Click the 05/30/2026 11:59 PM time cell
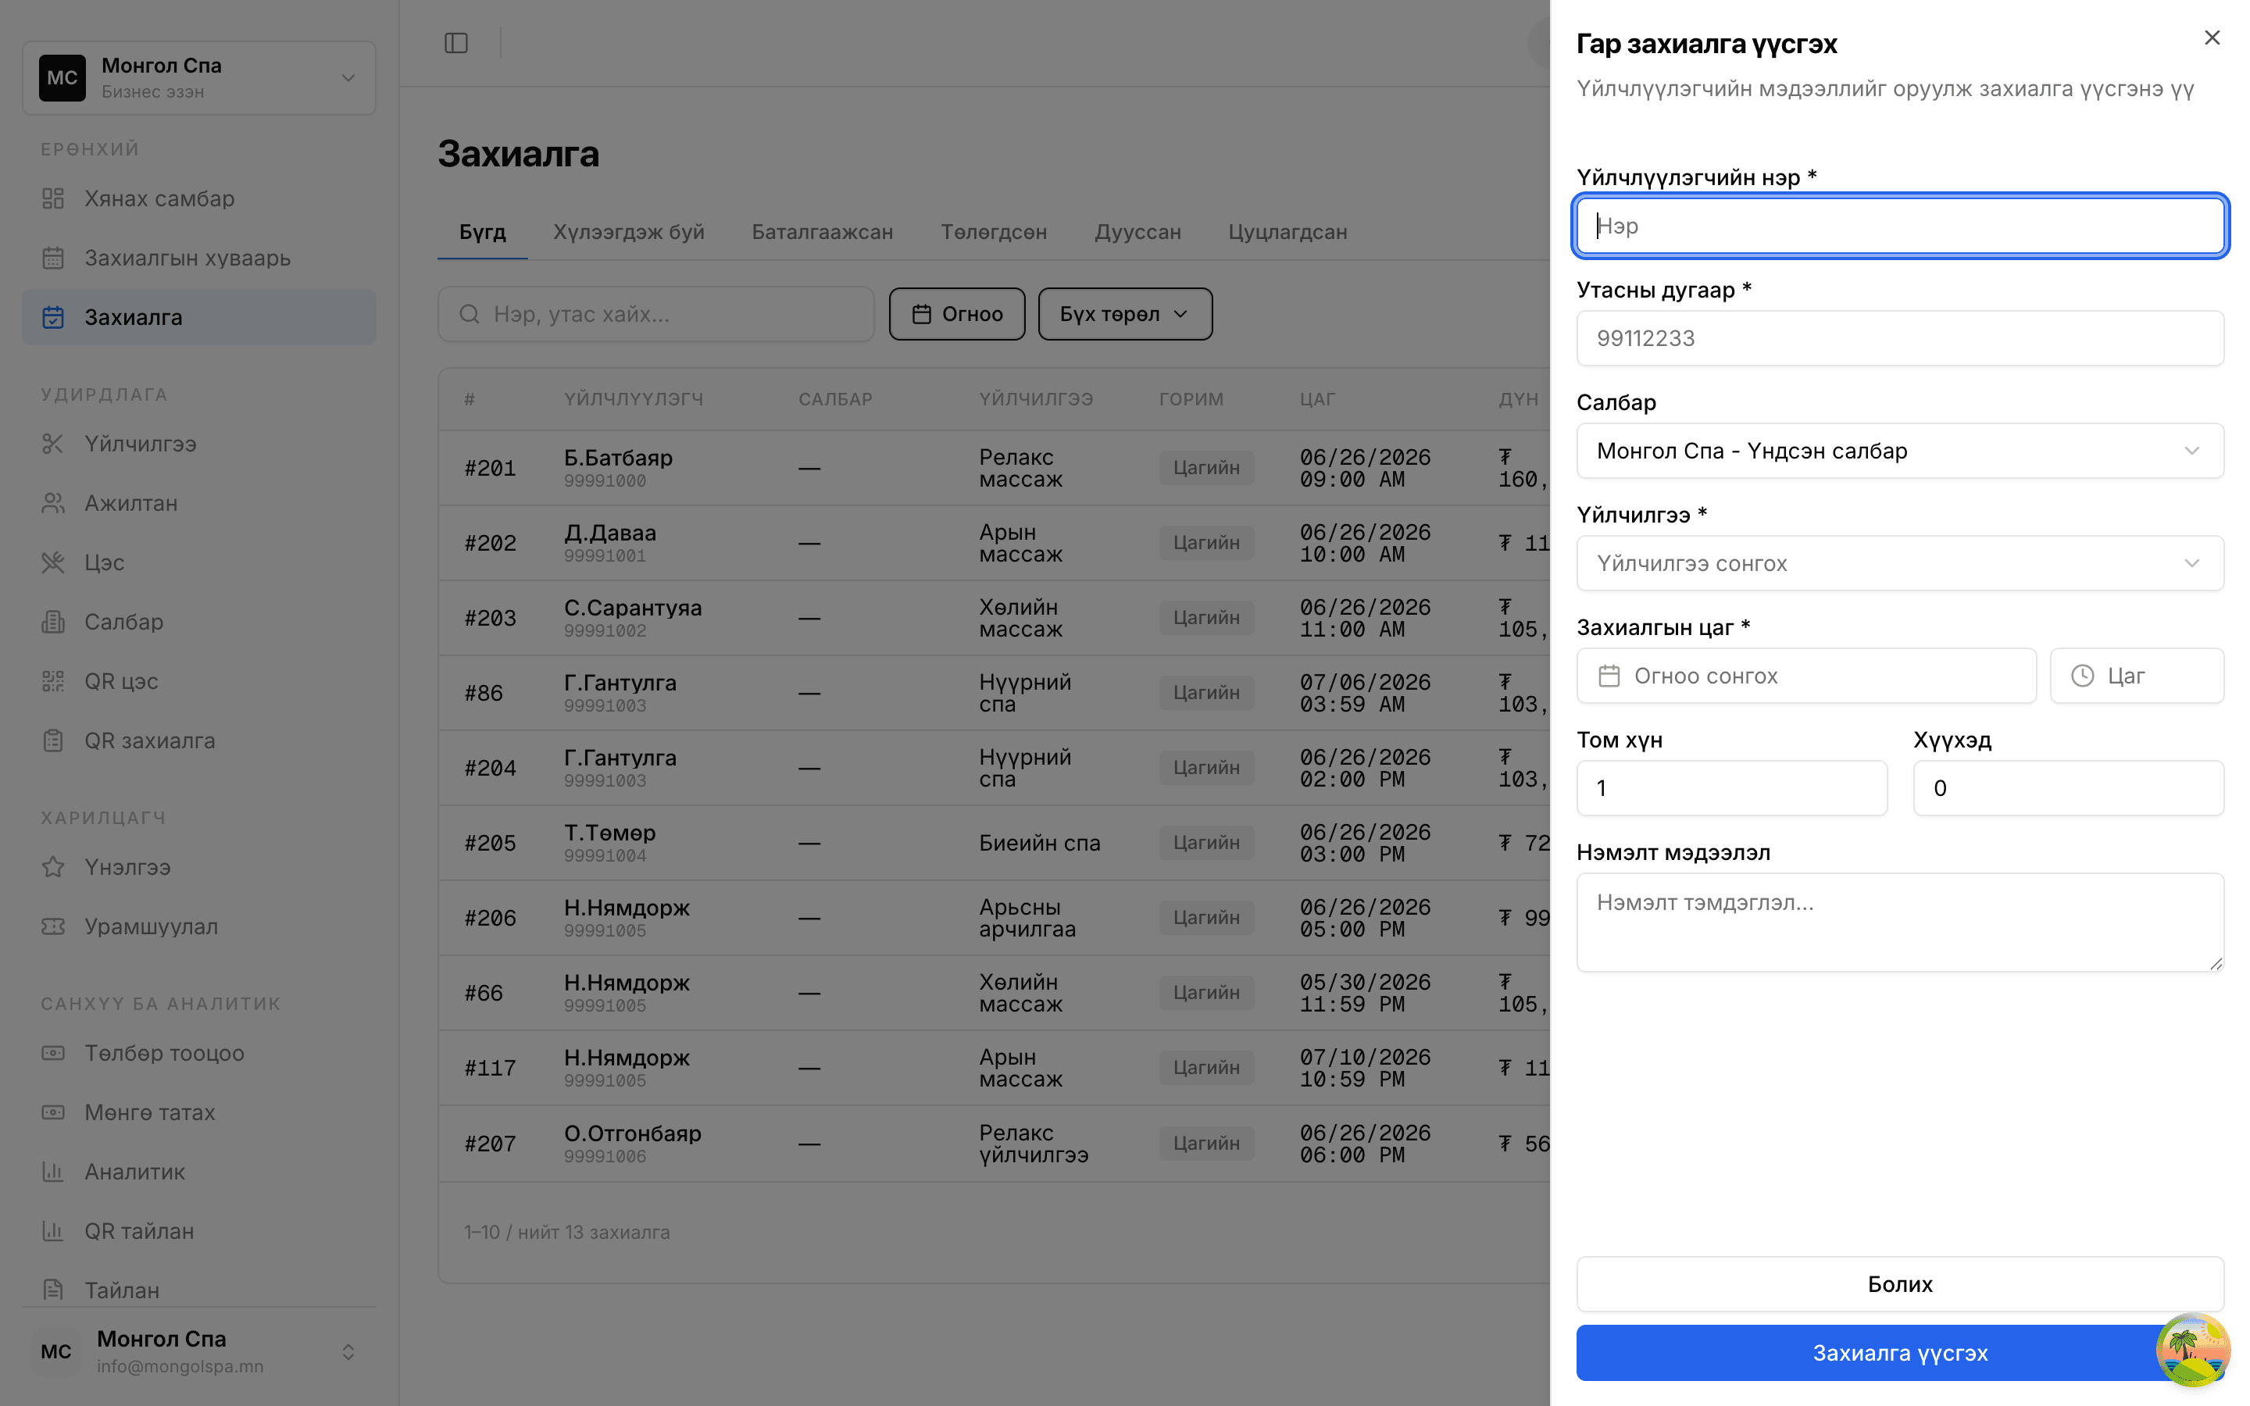Viewport: 2250px width, 1406px height. click(1365, 993)
